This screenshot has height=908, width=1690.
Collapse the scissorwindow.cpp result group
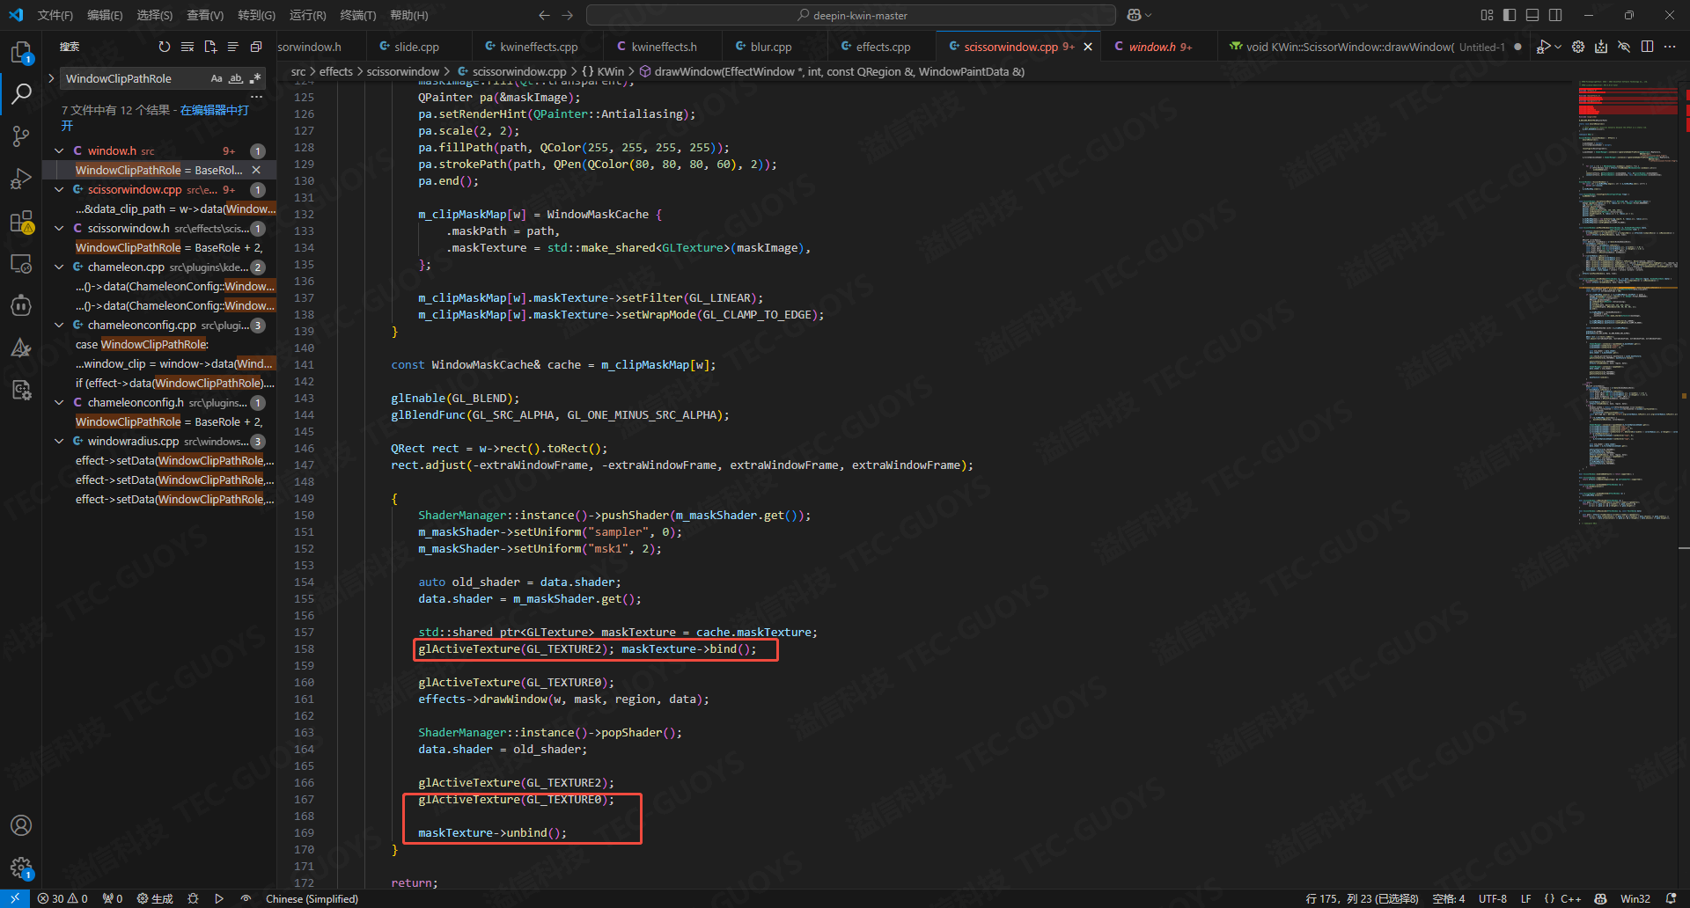(59, 189)
